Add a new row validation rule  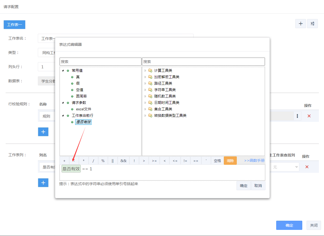(x=43, y=132)
